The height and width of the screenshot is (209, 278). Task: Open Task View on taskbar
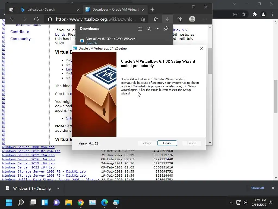[x=33, y=202]
